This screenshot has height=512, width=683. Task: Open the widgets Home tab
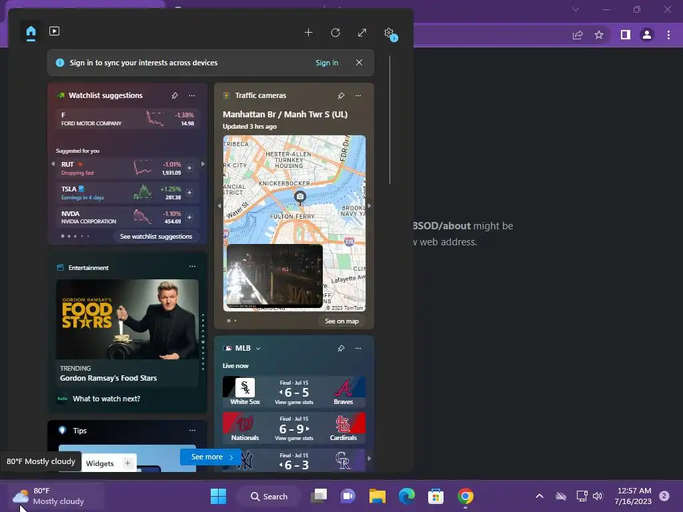(31, 32)
